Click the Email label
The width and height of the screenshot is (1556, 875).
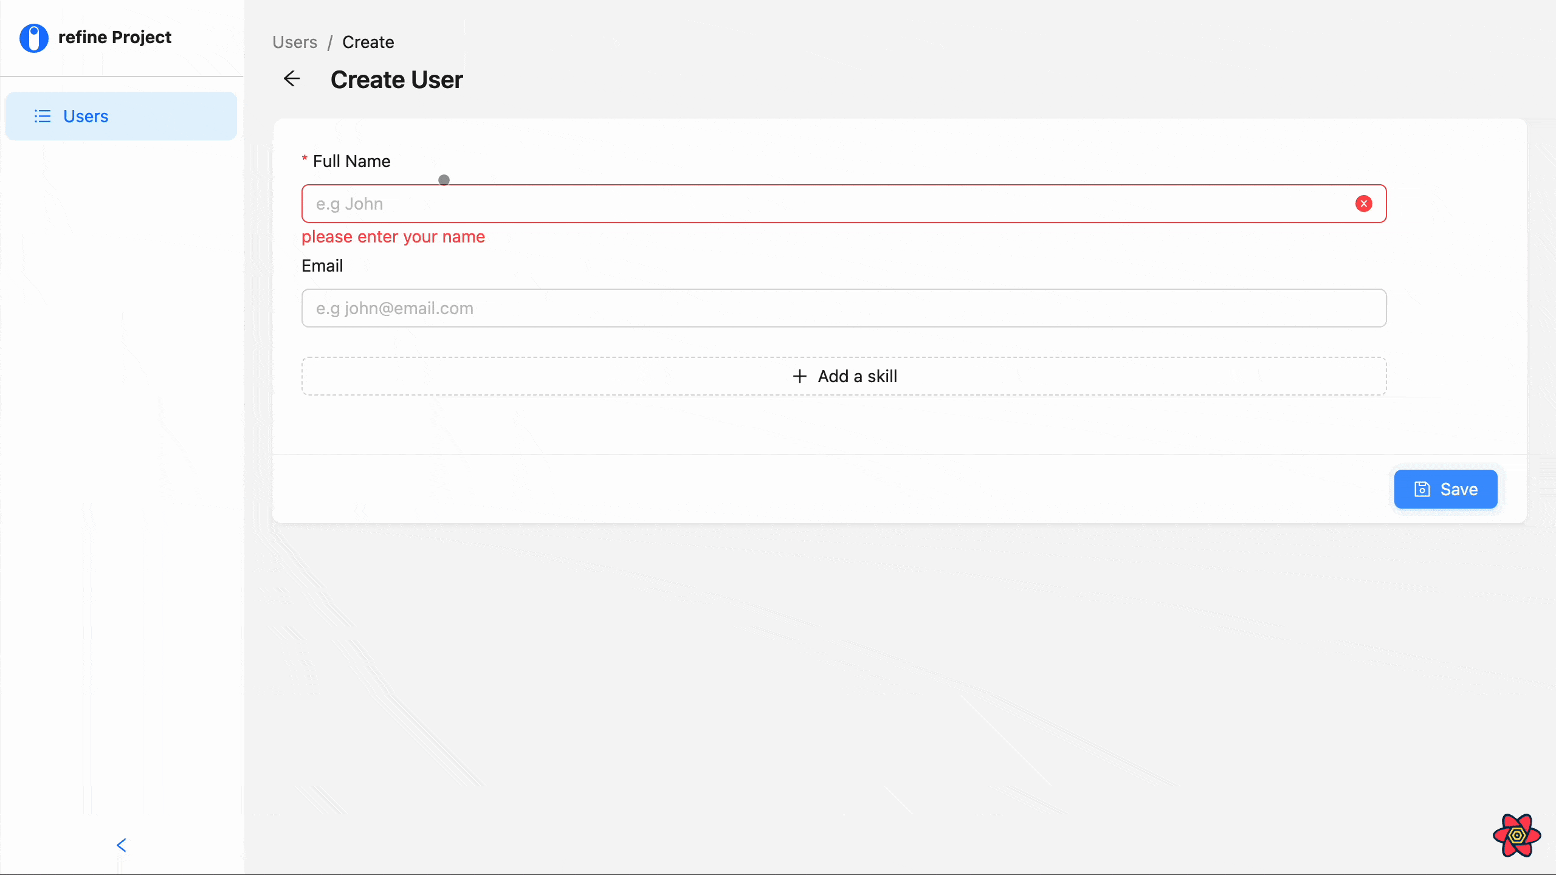(x=322, y=266)
